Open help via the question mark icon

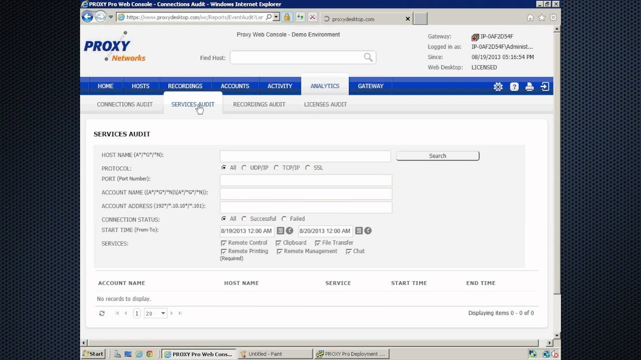[514, 86]
